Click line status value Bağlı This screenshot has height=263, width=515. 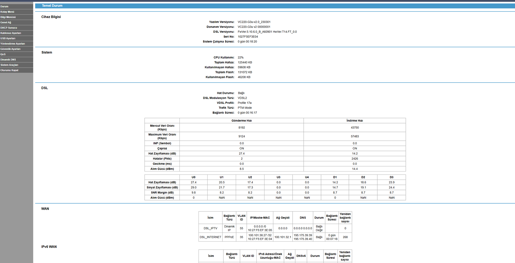point(241,93)
